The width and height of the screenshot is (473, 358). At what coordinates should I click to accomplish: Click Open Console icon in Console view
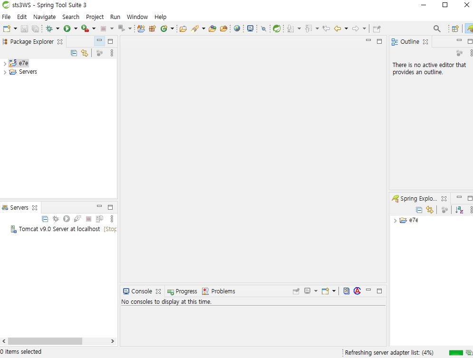pyautogui.click(x=325, y=291)
